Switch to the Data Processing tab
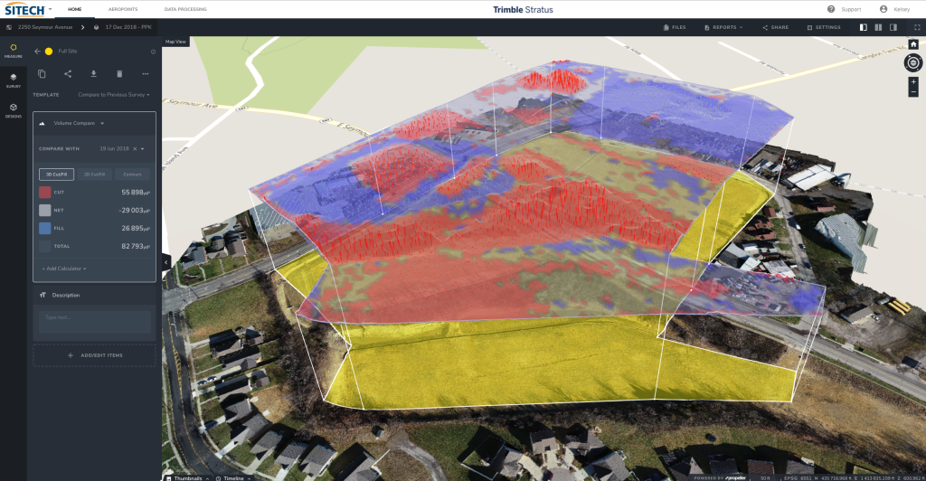 (185, 9)
